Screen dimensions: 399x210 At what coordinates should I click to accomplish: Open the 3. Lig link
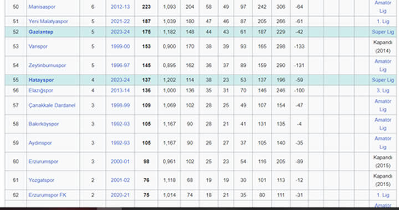pyautogui.click(x=383, y=91)
